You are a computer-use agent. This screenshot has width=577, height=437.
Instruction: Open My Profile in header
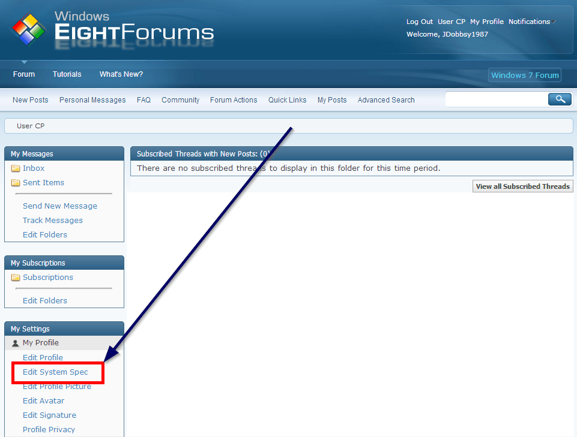tap(487, 22)
